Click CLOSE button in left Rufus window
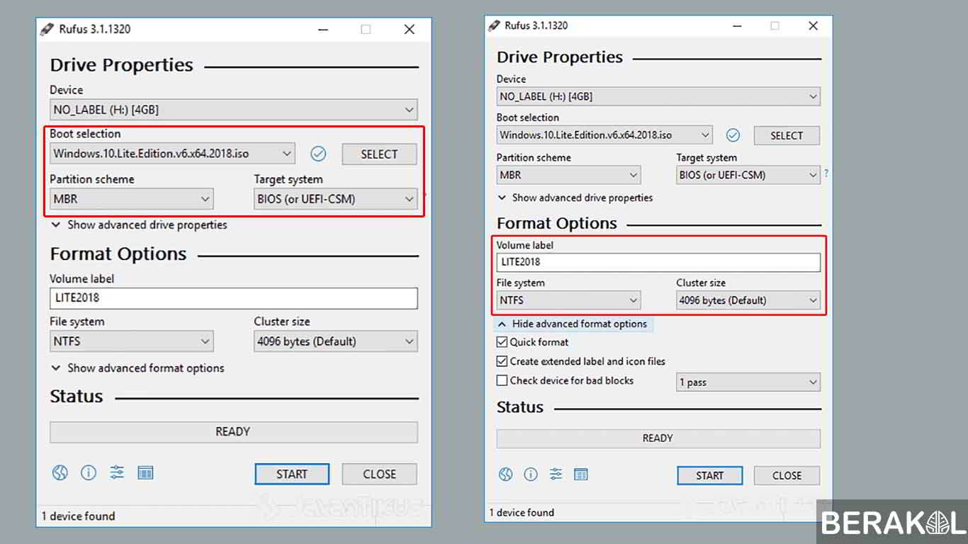Screen dimensions: 968x544 click(380, 474)
